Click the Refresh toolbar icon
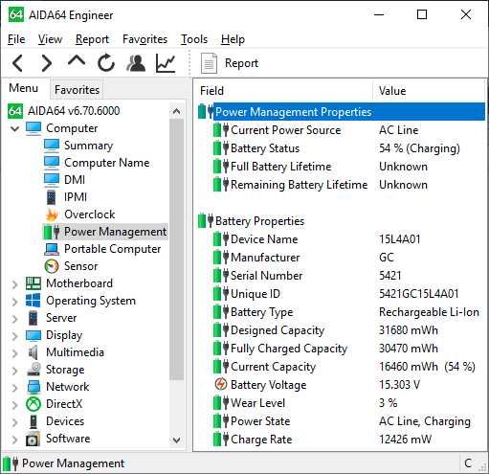Screen dimensions: 489x474 coord(106,62)
